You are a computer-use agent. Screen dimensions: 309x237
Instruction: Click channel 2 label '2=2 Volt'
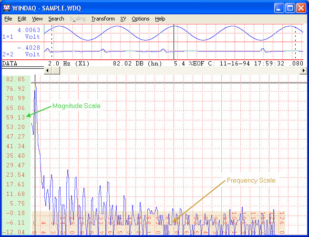click(x=21, y=54)
